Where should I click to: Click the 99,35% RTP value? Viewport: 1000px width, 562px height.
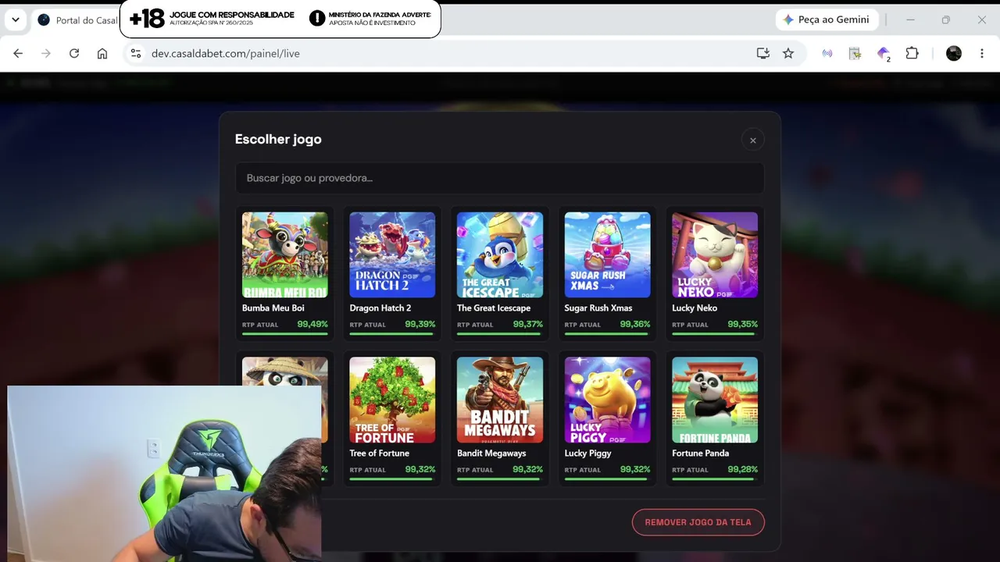[x=742, y=325]
